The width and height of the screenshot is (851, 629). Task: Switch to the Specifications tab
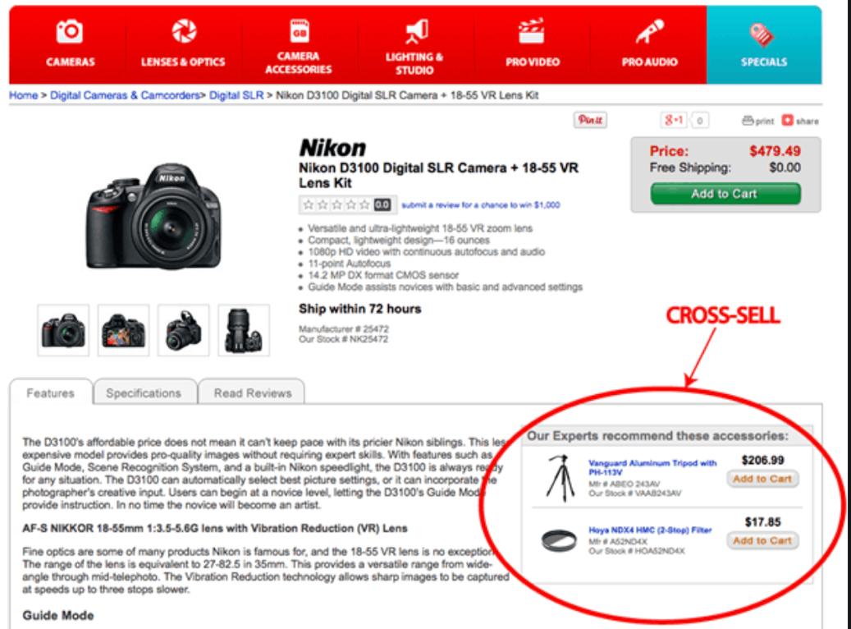(x=144, y=393)
